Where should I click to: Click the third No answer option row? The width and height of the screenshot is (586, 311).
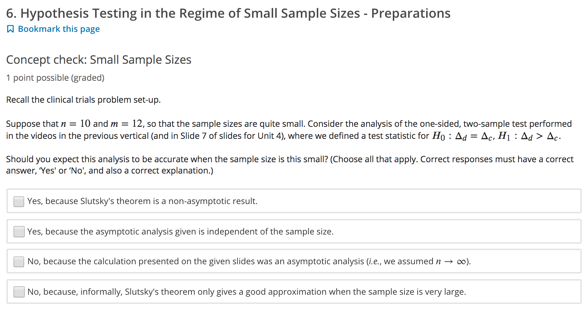point(249,261)
